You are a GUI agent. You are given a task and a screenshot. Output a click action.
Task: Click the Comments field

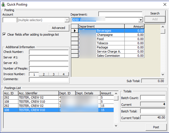[x=49, y=80]
